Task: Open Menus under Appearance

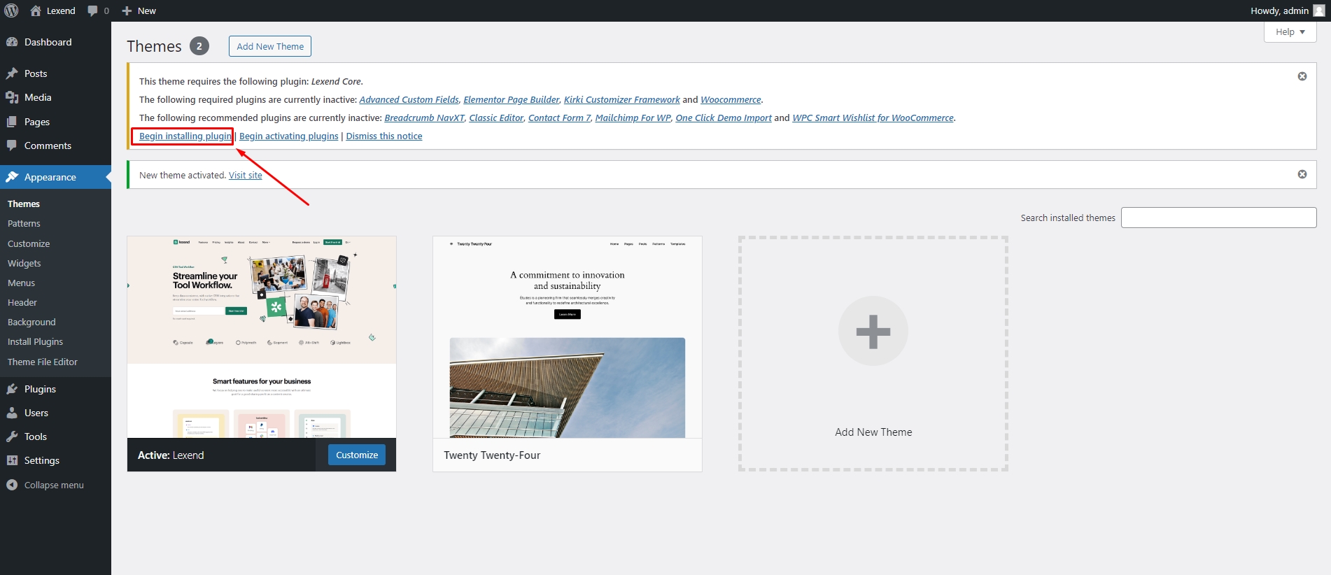Action: click(21, 283)
